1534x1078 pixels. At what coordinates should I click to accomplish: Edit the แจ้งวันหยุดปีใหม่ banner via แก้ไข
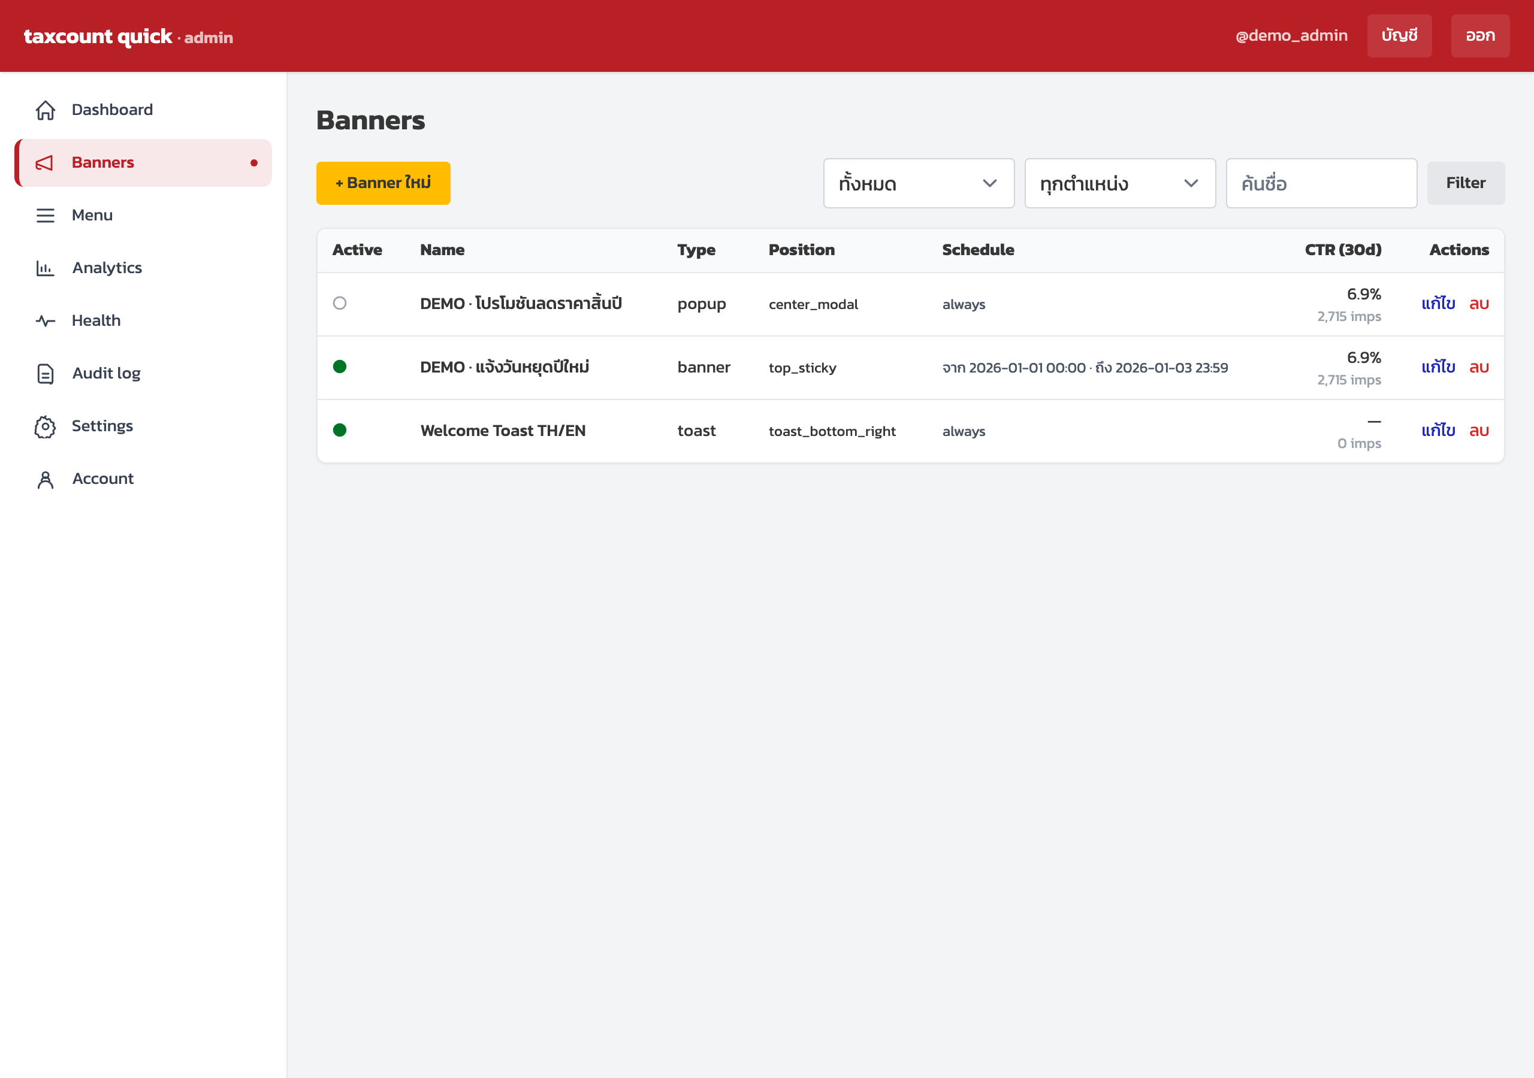pos(1438,367)
